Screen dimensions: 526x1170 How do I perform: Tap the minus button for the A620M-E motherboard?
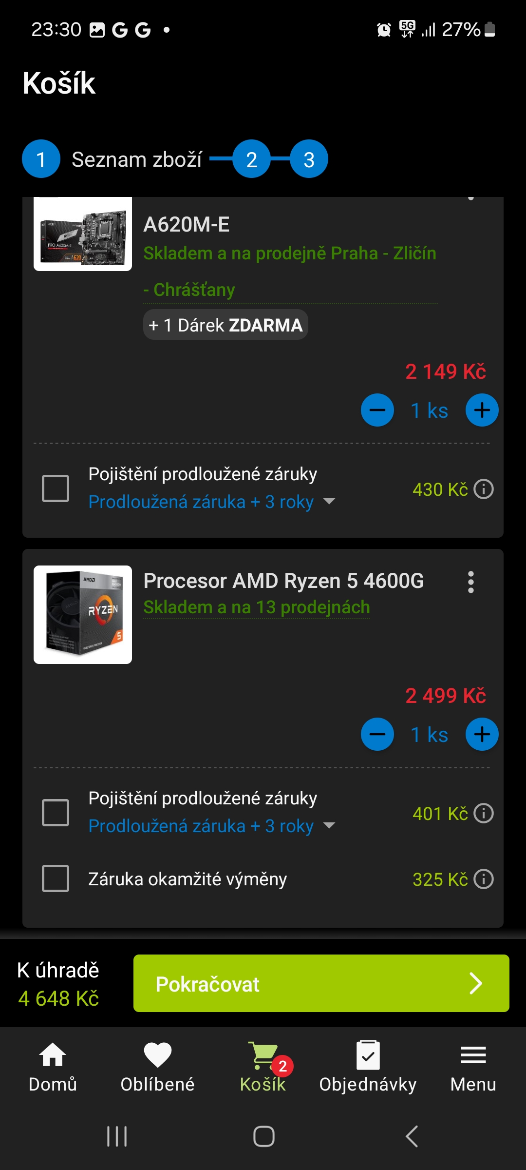pos(377,410)
